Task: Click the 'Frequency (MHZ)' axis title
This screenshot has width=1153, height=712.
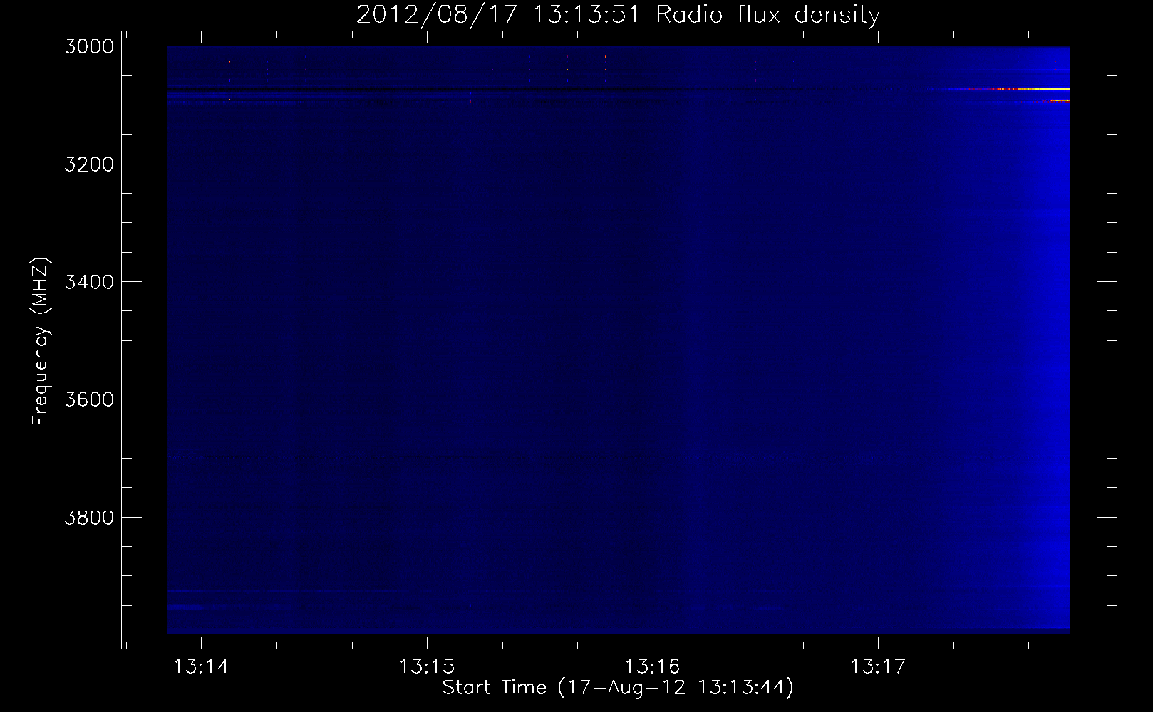Action: pos(41,342)
